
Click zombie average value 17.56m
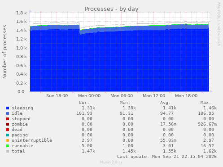coord(168,124)
